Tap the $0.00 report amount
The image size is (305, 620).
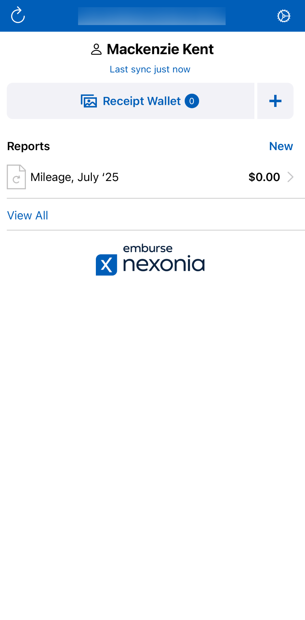click(x=264, y=177)
